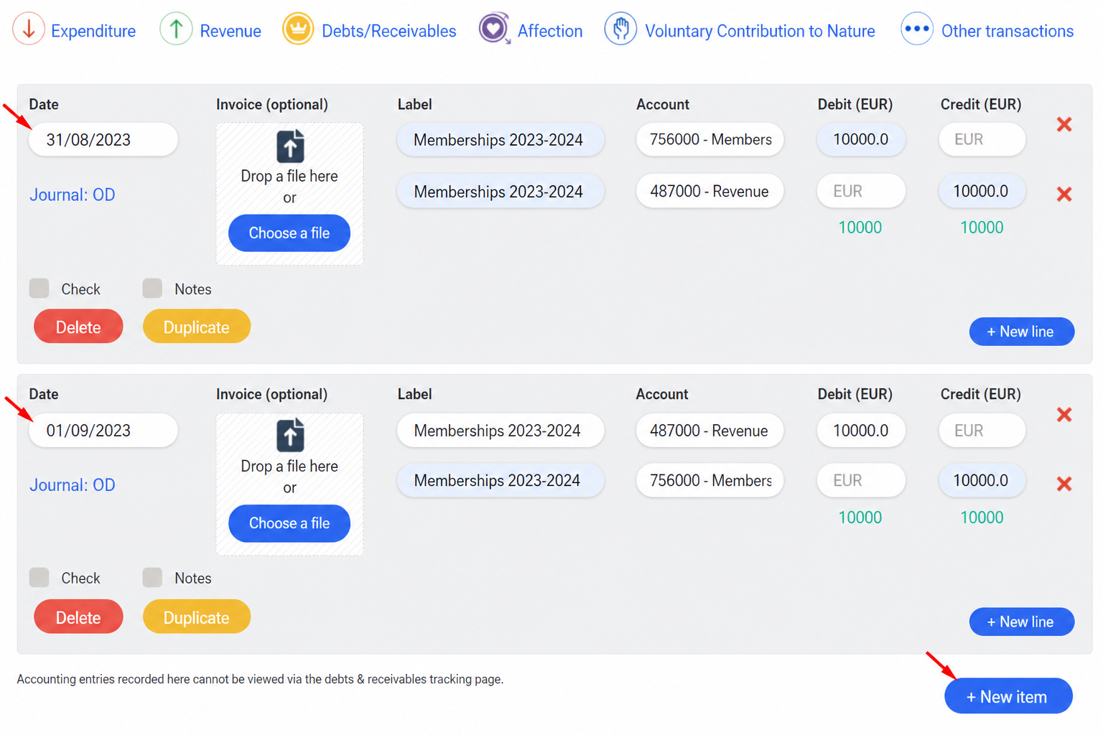Toggle the Check box in second entry
The width and height of the screenshot is (1103, 735).
click(39, 578)
